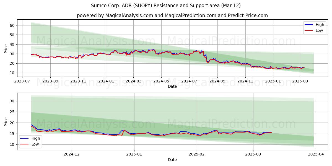Click the '2024-11' x-axis label
The width and height of the screenshot is (332, 166).
[245, 82]
